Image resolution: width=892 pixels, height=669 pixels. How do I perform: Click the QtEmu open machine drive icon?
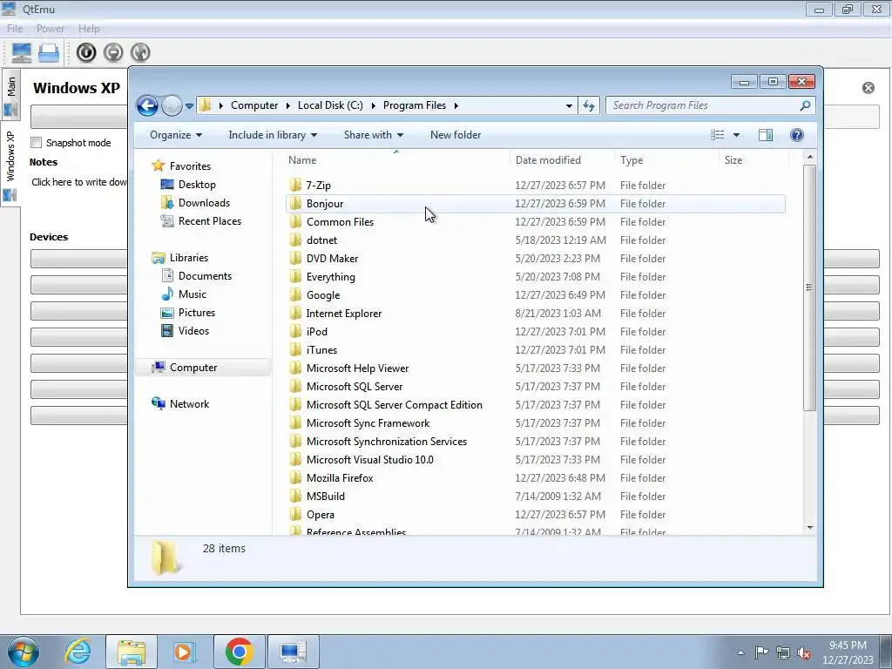point(49,52)
